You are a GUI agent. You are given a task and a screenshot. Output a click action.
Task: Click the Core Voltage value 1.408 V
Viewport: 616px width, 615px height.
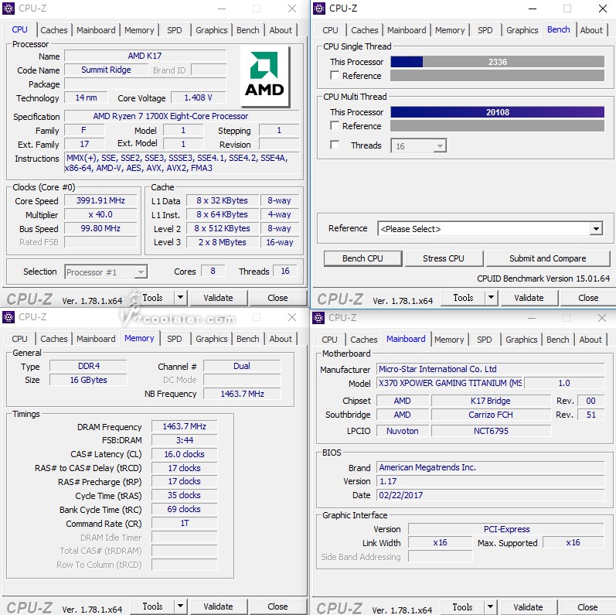coord(198,97)
